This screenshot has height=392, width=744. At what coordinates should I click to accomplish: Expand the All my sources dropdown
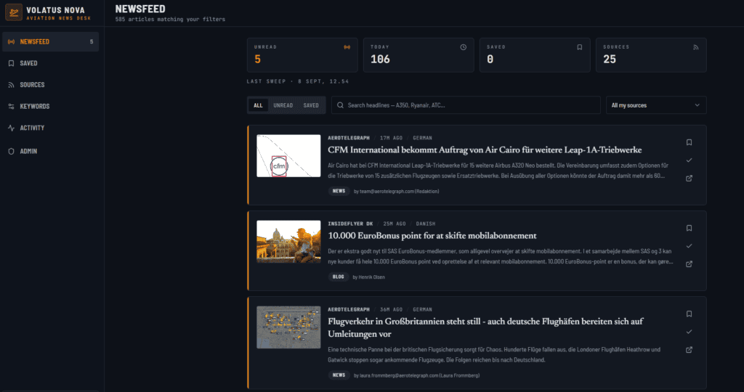click(656, 105)
